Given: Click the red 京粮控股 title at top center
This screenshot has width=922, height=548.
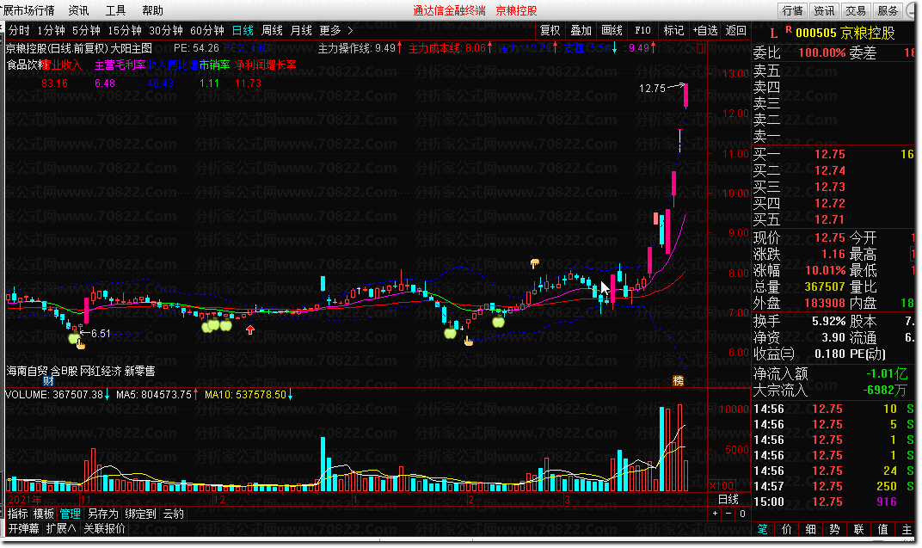Looking at the screenshot, I should pyautogui.click(x=516, y=10).
